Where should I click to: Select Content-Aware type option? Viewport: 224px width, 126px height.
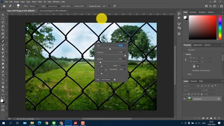[53, 6]
